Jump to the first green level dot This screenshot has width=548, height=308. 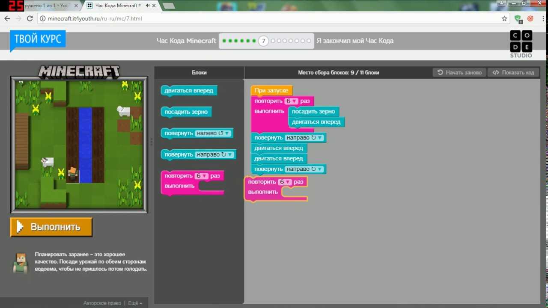pos(225,41)
